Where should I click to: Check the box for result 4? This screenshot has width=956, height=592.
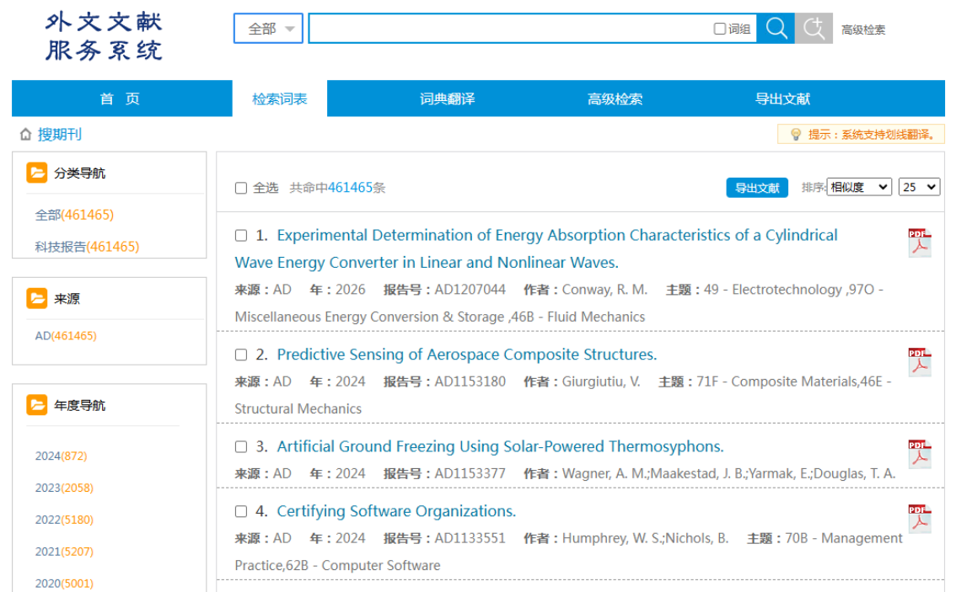coord(241,512)
